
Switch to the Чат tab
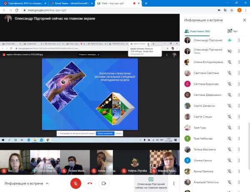[x=232, y=31]
